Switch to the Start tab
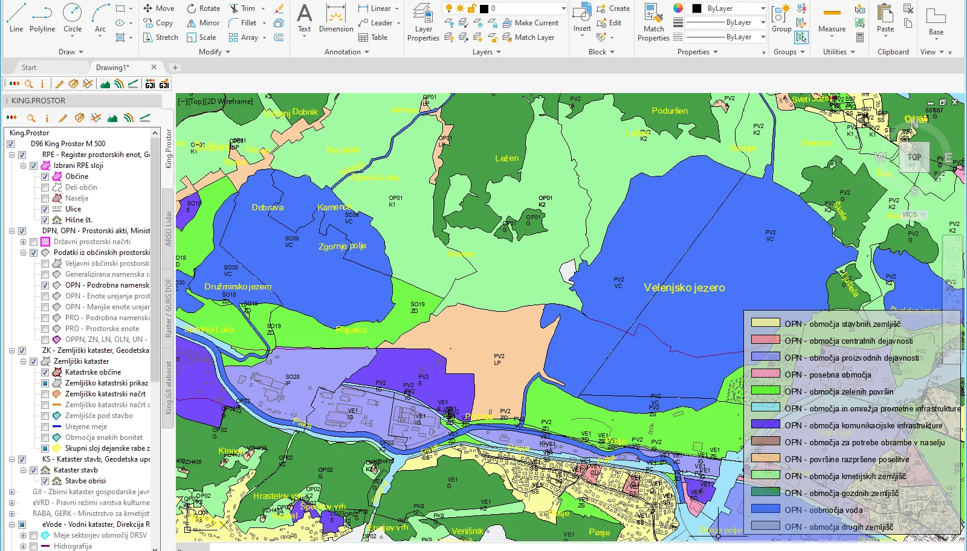Viewport: 967px width, 551px height. tap(29, 68)
